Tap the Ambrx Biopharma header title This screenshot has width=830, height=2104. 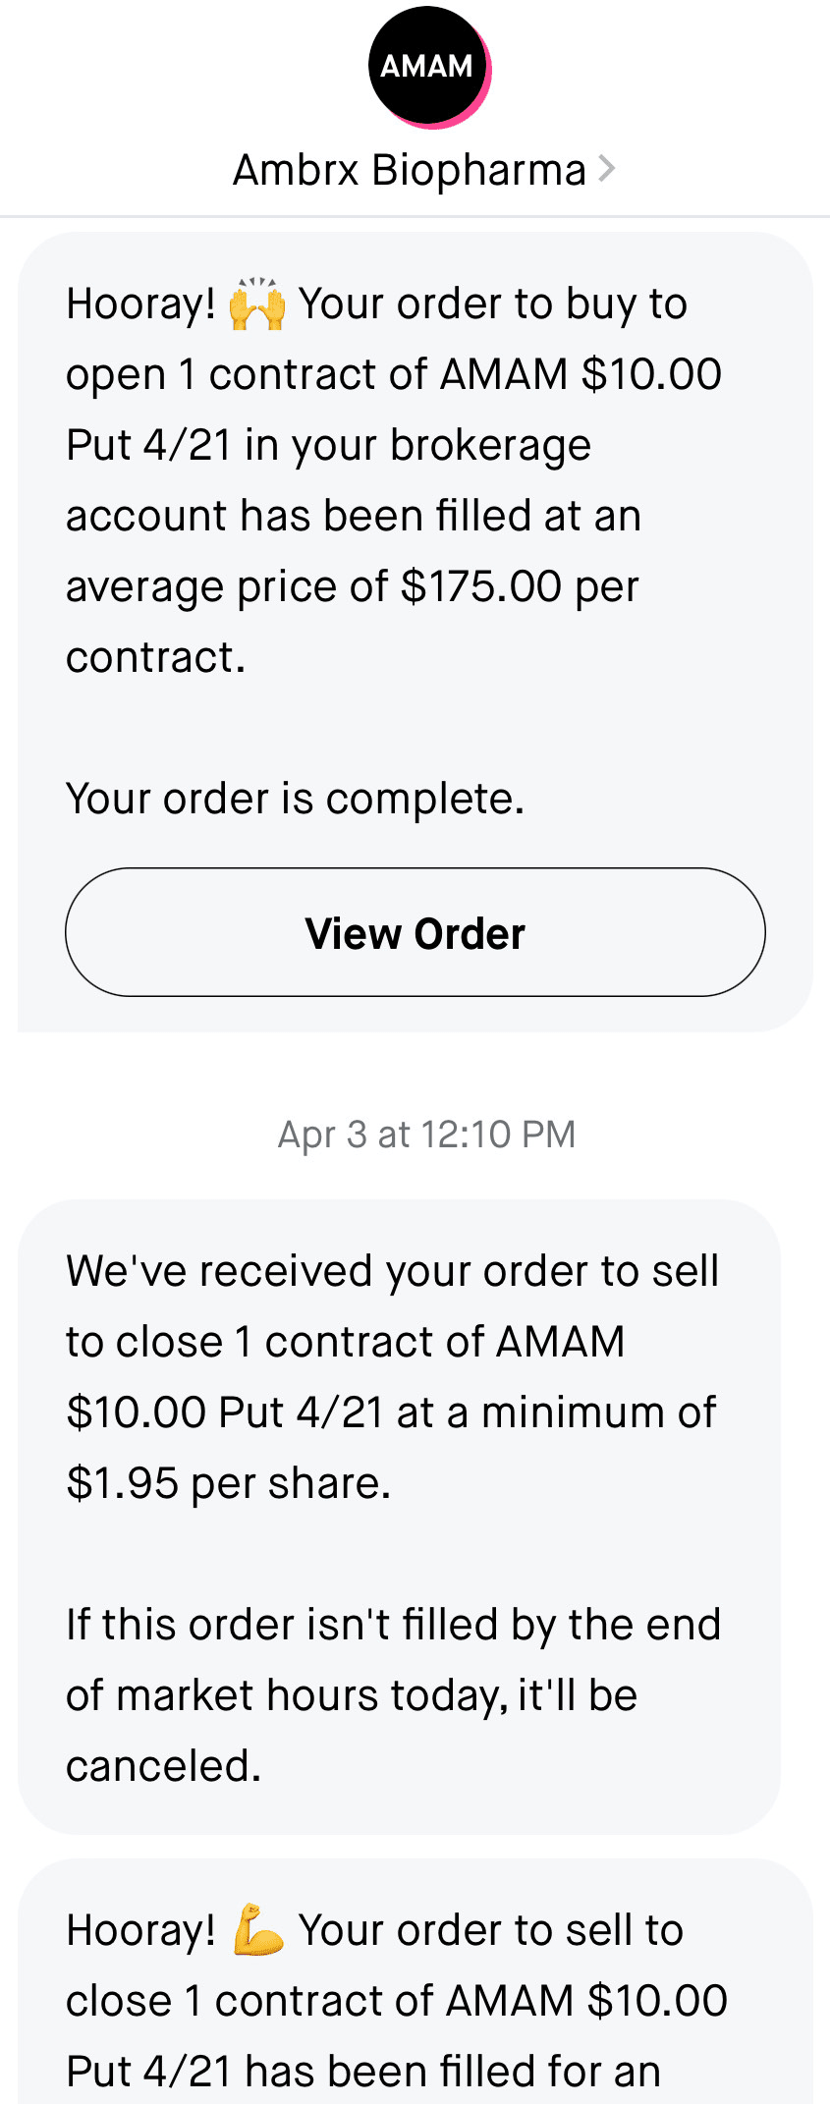[409, 170]
